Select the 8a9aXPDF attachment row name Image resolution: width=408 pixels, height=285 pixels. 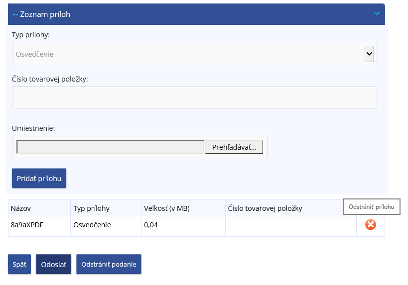(x=27, y=225)
